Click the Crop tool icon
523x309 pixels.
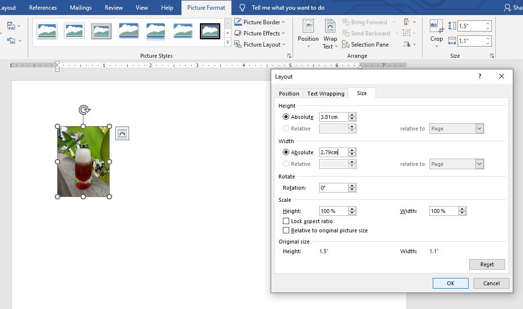coord(436,27)
